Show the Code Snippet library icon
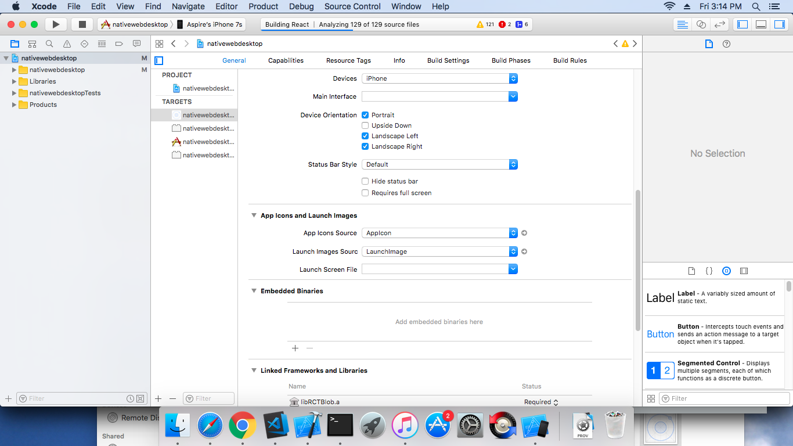793x446 pixels. [709, 271]
